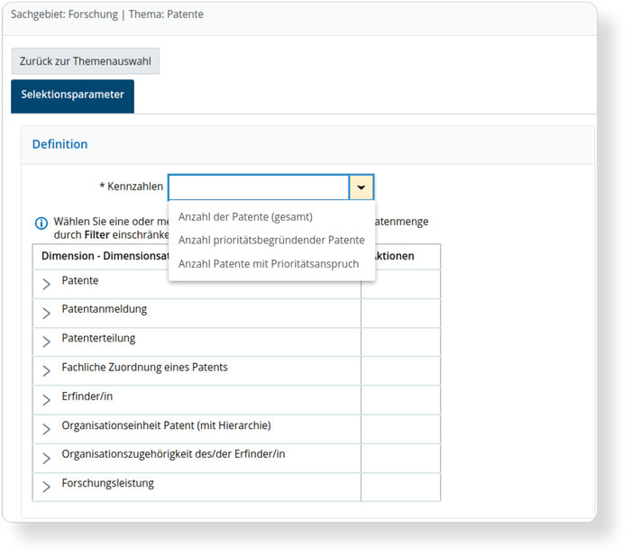Viewport: 631px width, 556px height.
Task: Select Organisationseinheit Patent (mit Hierarchie) label
Action: click(166, 425)
